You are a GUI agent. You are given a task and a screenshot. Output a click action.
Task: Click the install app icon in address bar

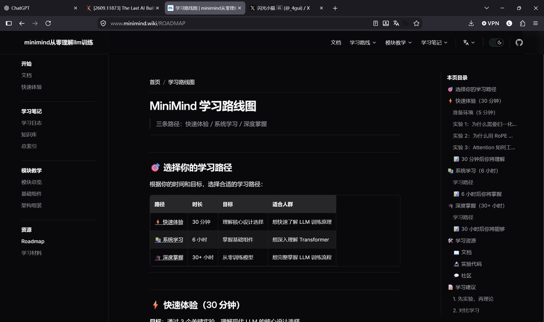pos(386,23)
